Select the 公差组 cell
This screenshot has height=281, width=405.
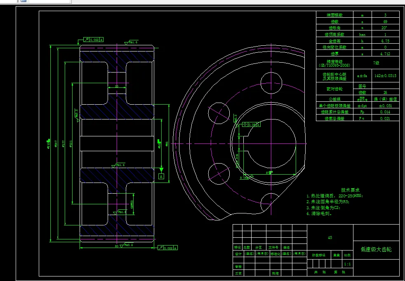(x=334, y=99)
